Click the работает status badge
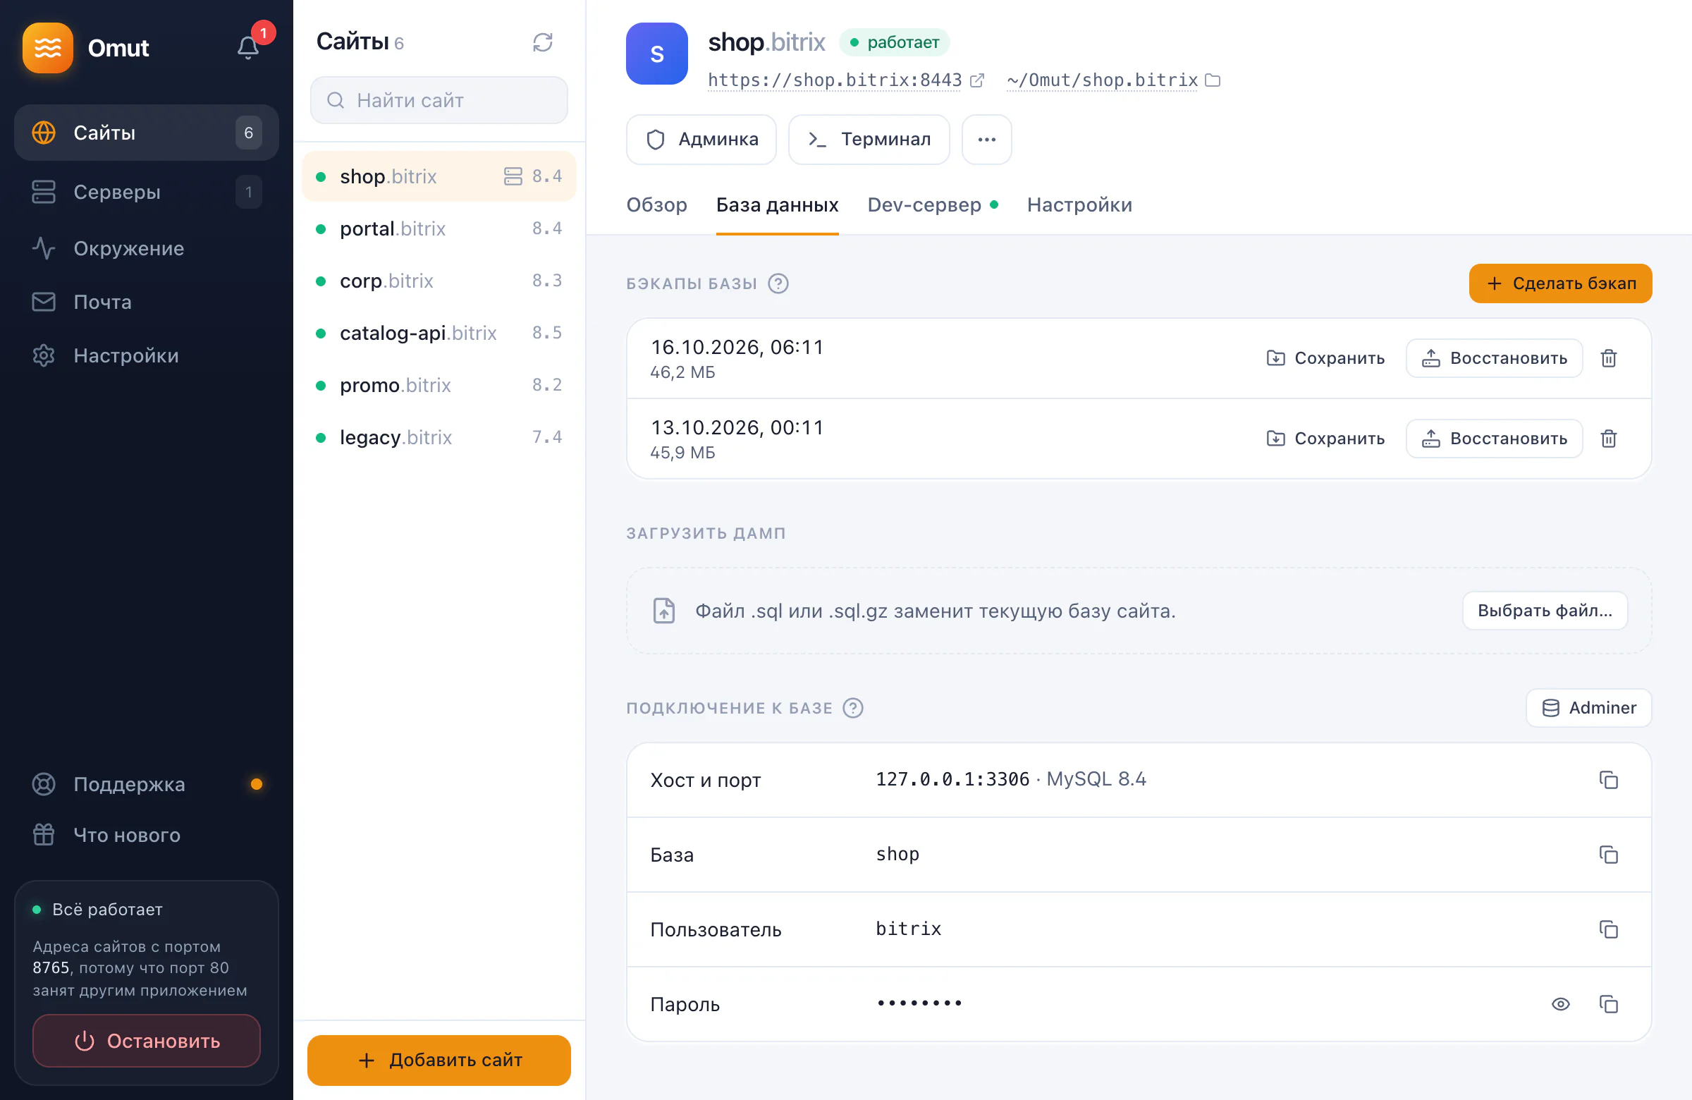1692x1100 pixels. [x=895, y=43]
